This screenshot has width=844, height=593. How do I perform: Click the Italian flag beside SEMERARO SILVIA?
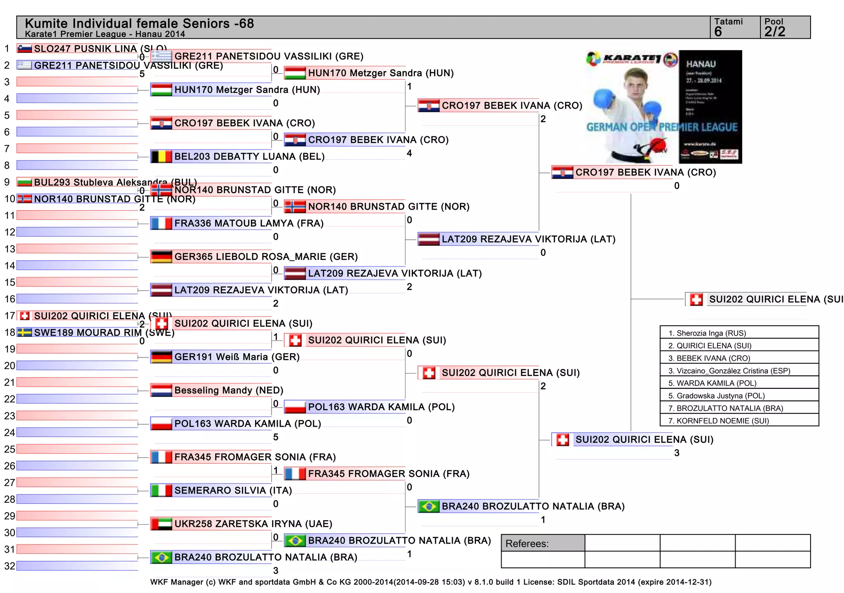[x=161, y=490]
